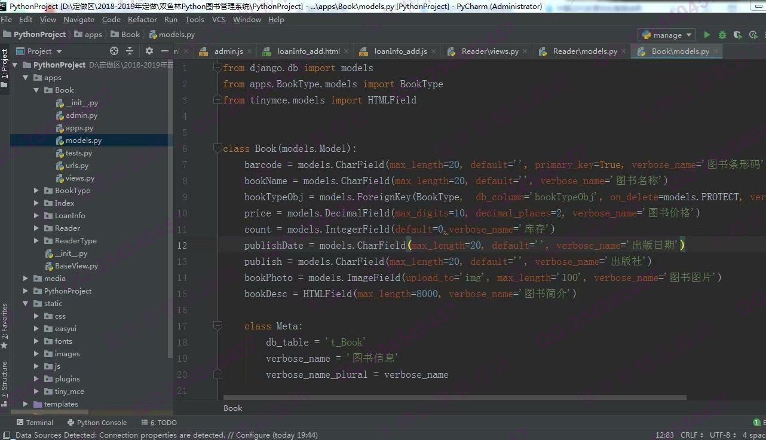Open tests.py in the project tree

pyautogui.click(x=73, y=153)
